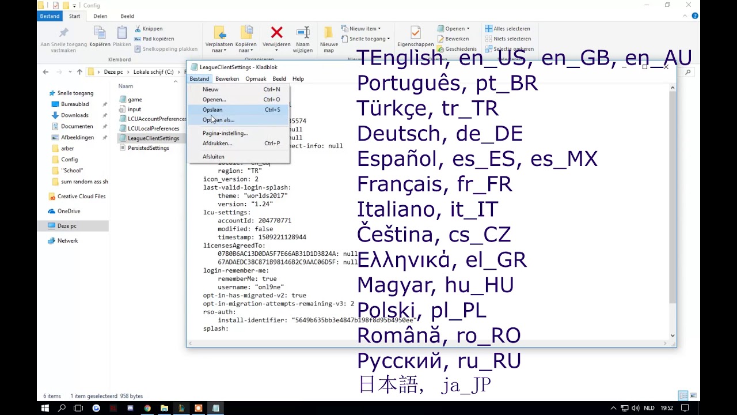Create Nieuwe map via ribbon
This screenshot has height=415, width=737.
(329, 39)
